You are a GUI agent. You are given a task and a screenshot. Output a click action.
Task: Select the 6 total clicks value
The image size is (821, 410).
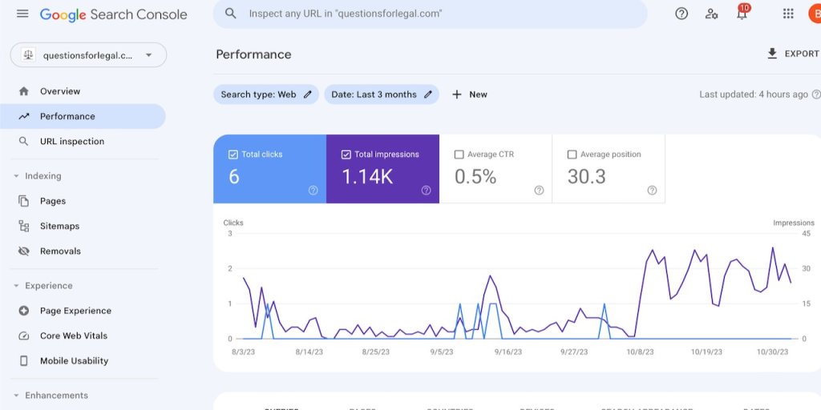pos(234,177)
